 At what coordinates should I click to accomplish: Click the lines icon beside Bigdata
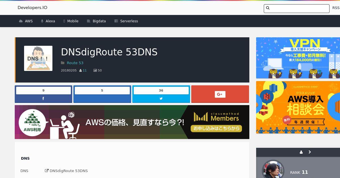88,21
